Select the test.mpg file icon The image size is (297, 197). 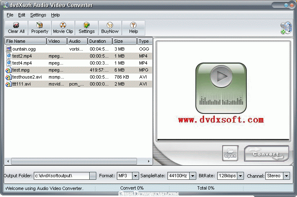tap(9, 70)
